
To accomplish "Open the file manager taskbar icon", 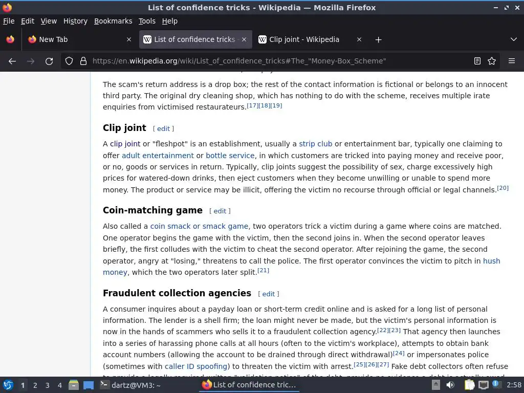I will tap(74, 385).
